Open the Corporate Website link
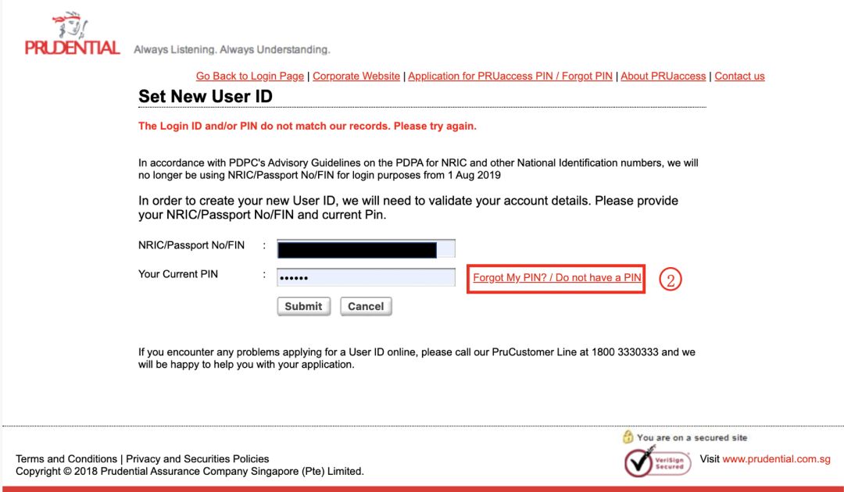This screenshot has width=844, height=492. click(356, 76)
